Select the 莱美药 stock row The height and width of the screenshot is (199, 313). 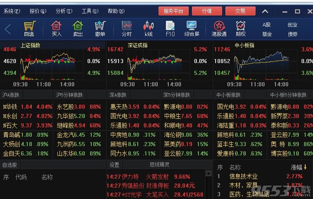coord(186,144)
